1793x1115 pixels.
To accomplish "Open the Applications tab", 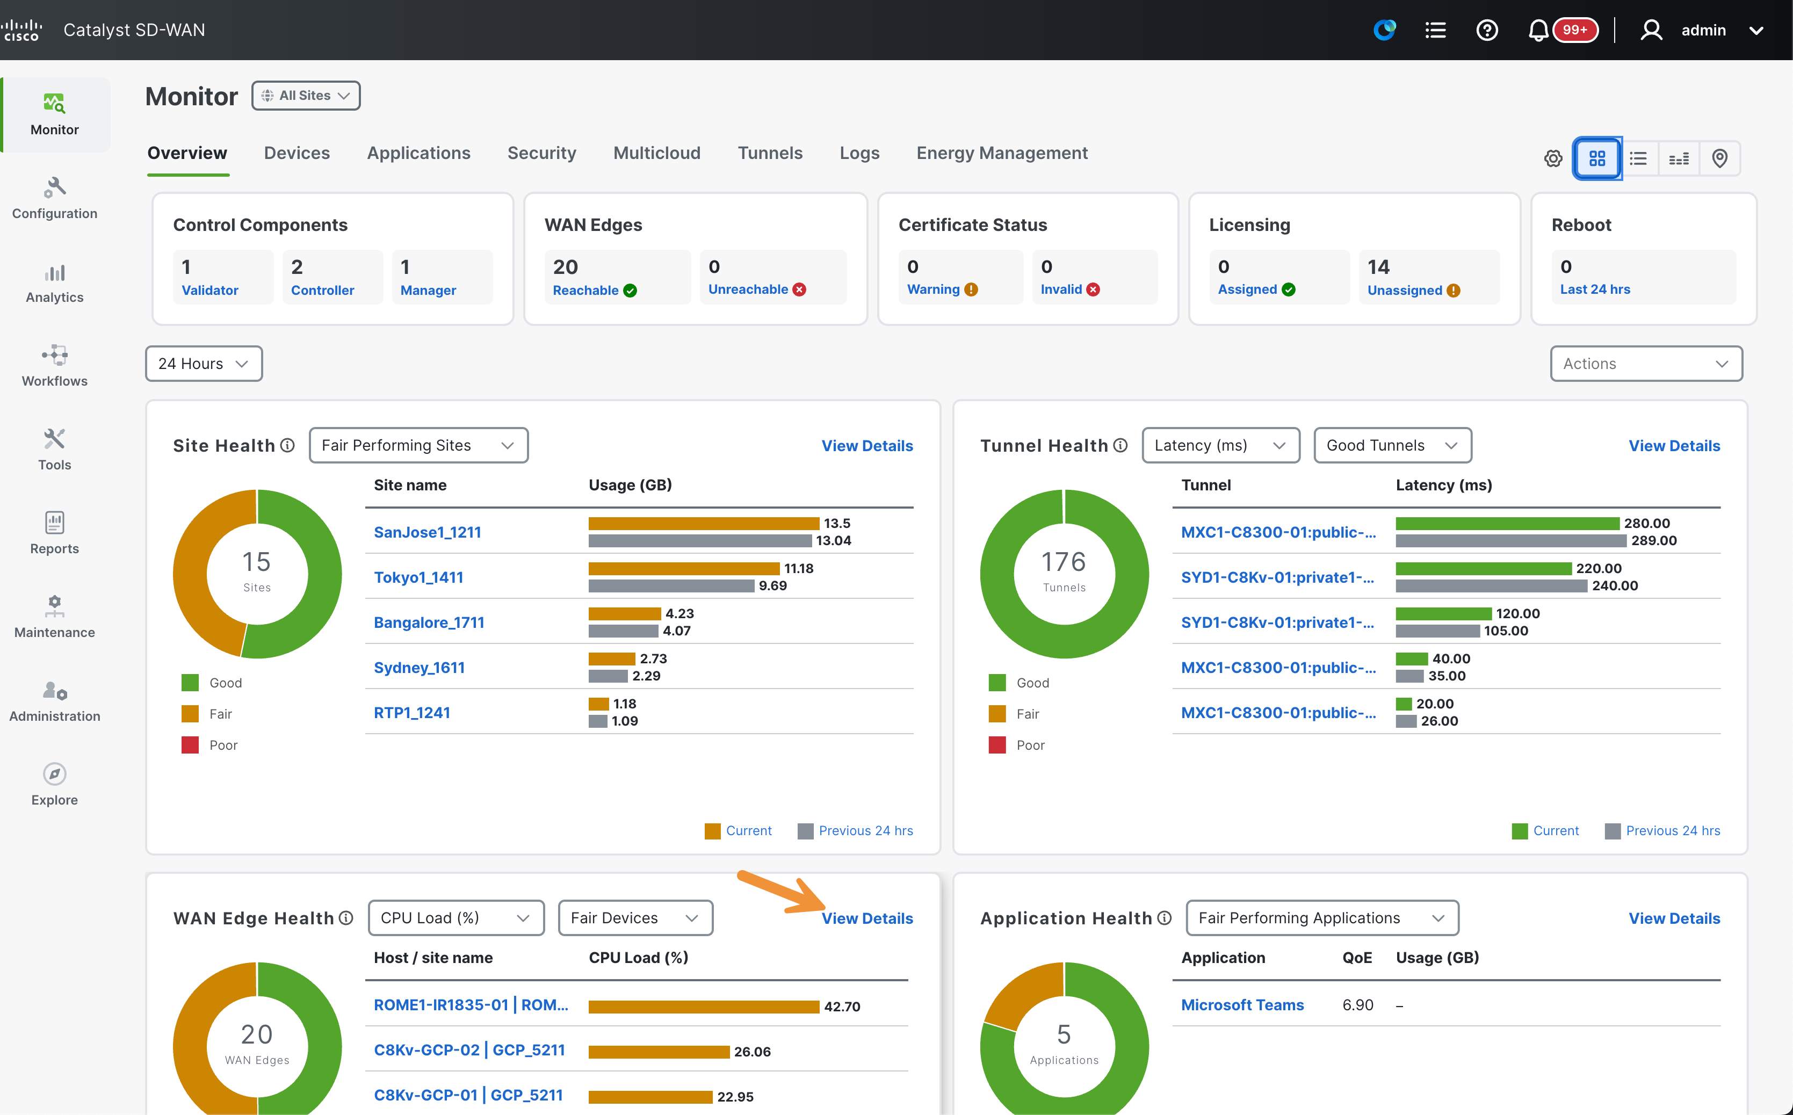I will 419,153.
